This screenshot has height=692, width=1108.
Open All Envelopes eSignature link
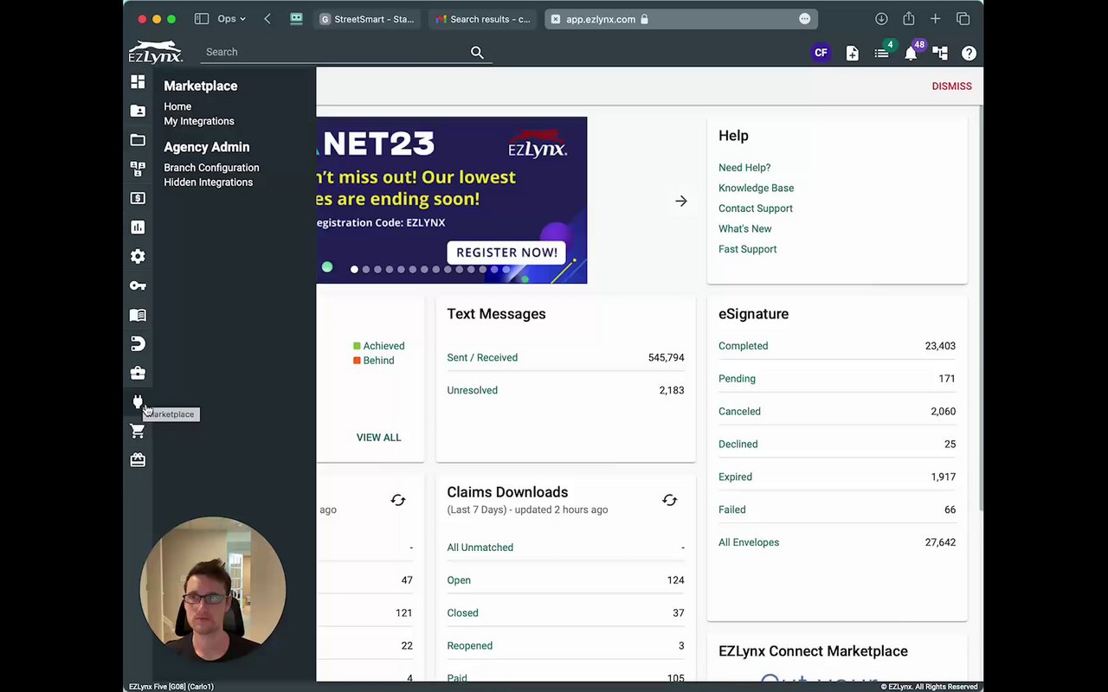tap(749, 543)
